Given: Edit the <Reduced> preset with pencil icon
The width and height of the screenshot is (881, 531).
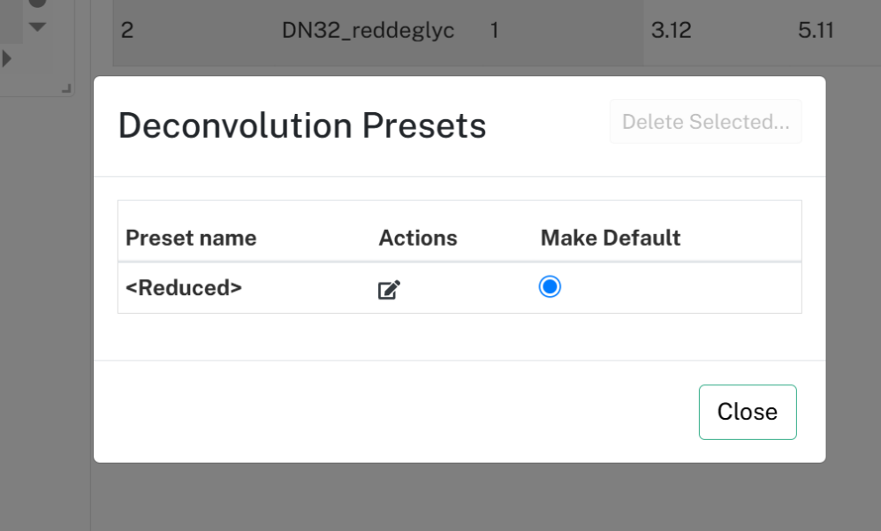Looking at the screenshot, I should tap(389, 290).
